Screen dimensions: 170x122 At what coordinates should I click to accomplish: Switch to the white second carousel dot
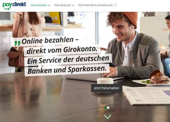coord(108,108)
